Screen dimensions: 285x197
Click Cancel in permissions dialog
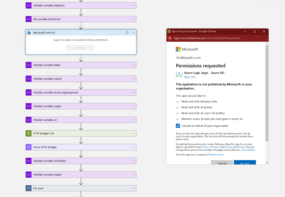point(222,162)
